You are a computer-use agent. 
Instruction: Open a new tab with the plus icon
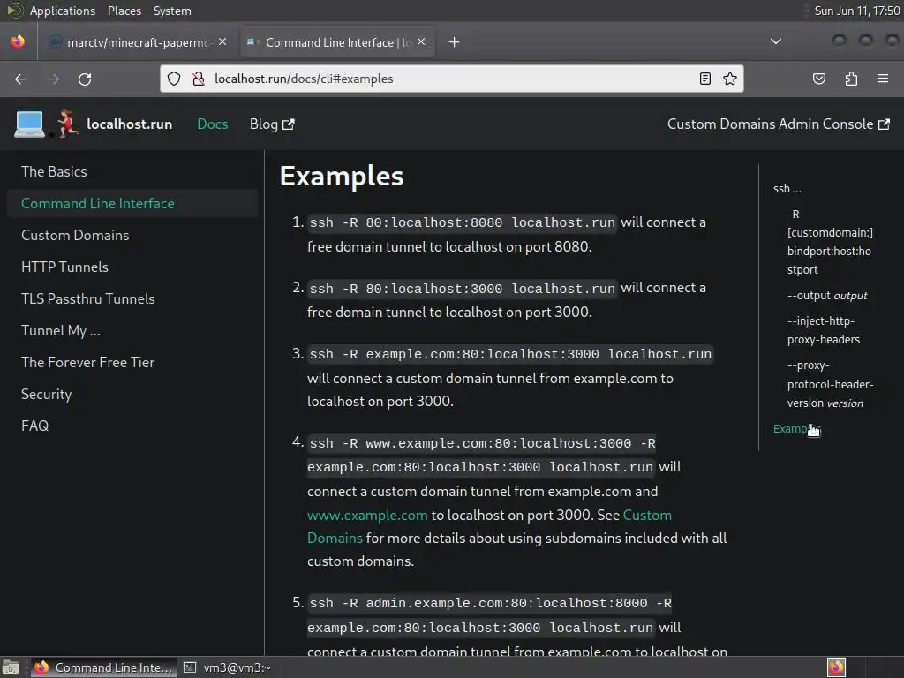click(455, 42)
